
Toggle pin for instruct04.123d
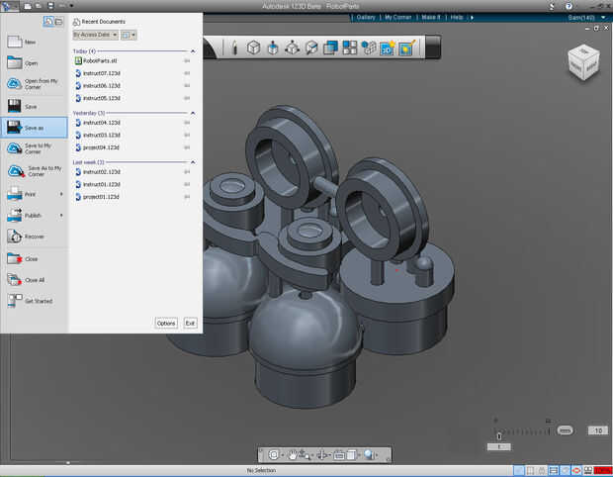(187, 123)
